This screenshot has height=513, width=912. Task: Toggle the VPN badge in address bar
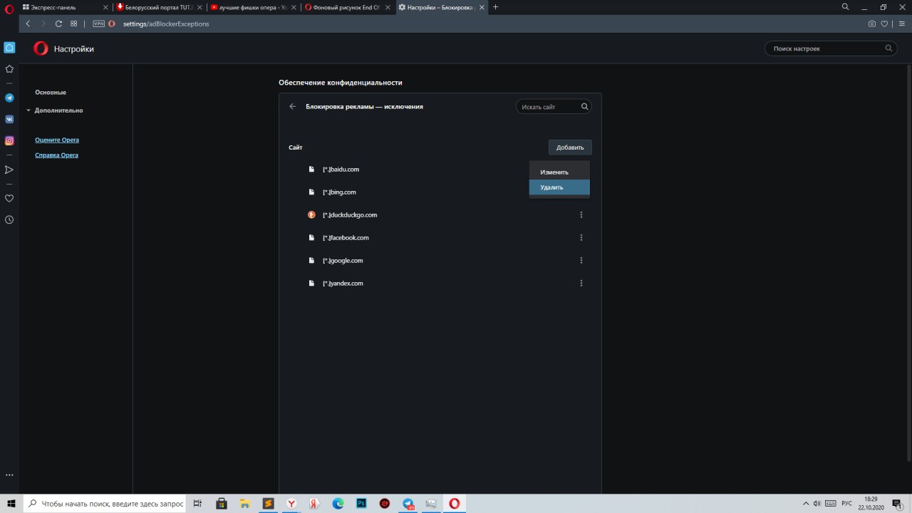click(x=98, y=24)
